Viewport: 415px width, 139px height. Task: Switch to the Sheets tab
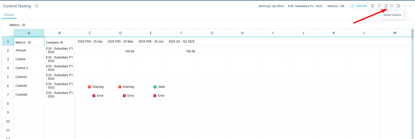pos(9,15)
